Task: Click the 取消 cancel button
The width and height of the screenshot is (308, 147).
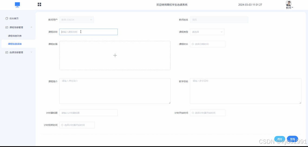Action: coord(293,139)
